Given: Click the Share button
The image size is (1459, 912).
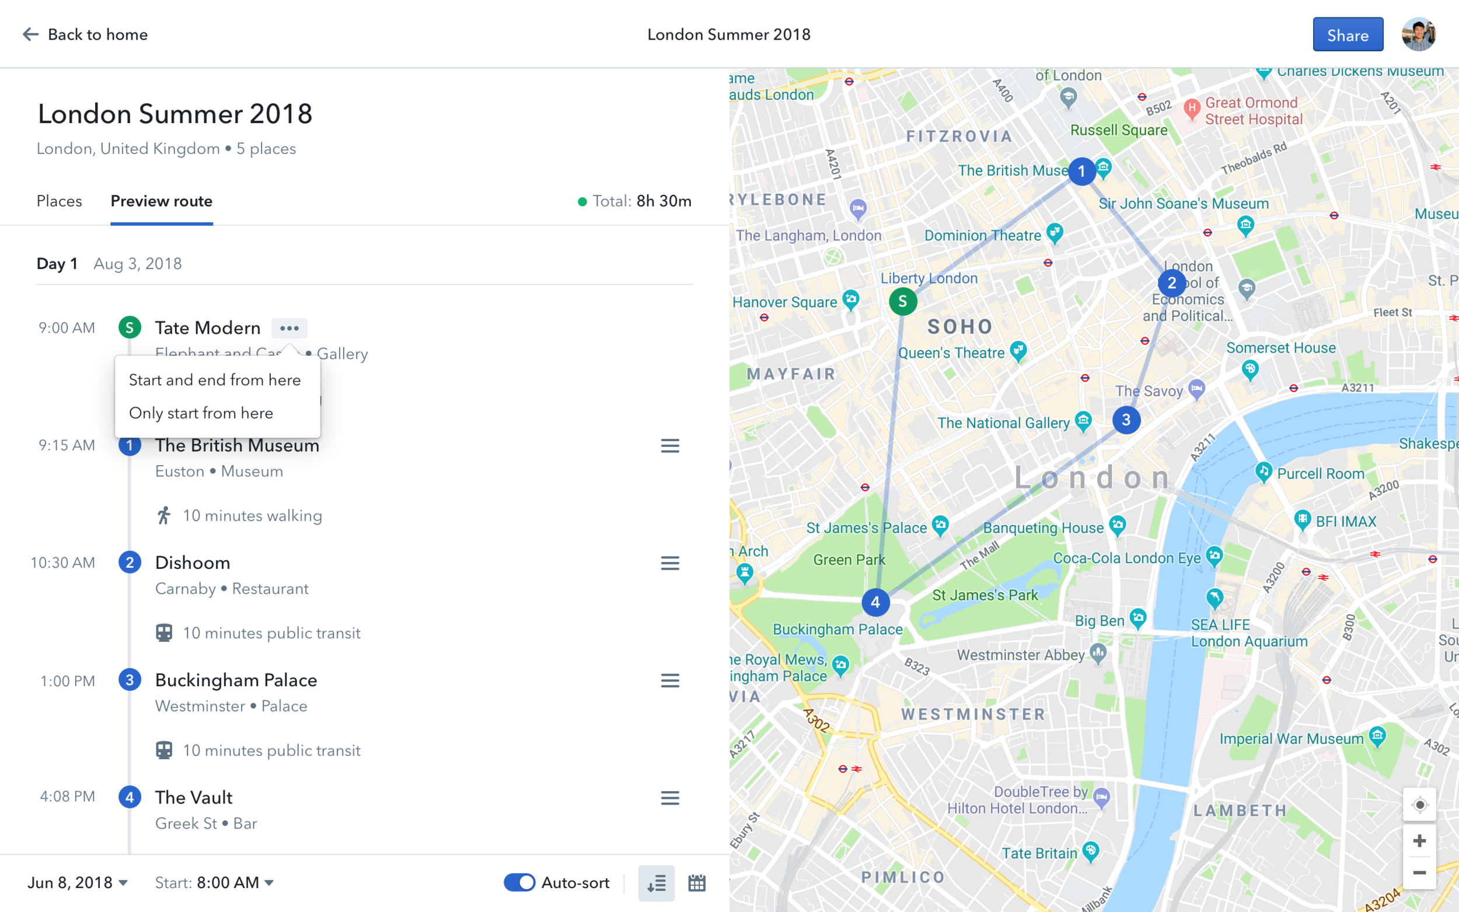Looking at the screenshot, I should pyautogui.click(x=1348, y=34).
